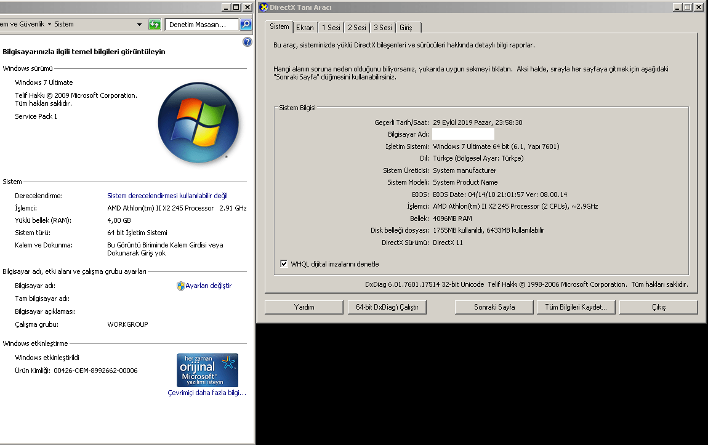This screenshot has width=708, height=445.
Task: Click Sistem window processor '2.91 GHz' value
Action: pyautogui.click(x=233, y=208)
